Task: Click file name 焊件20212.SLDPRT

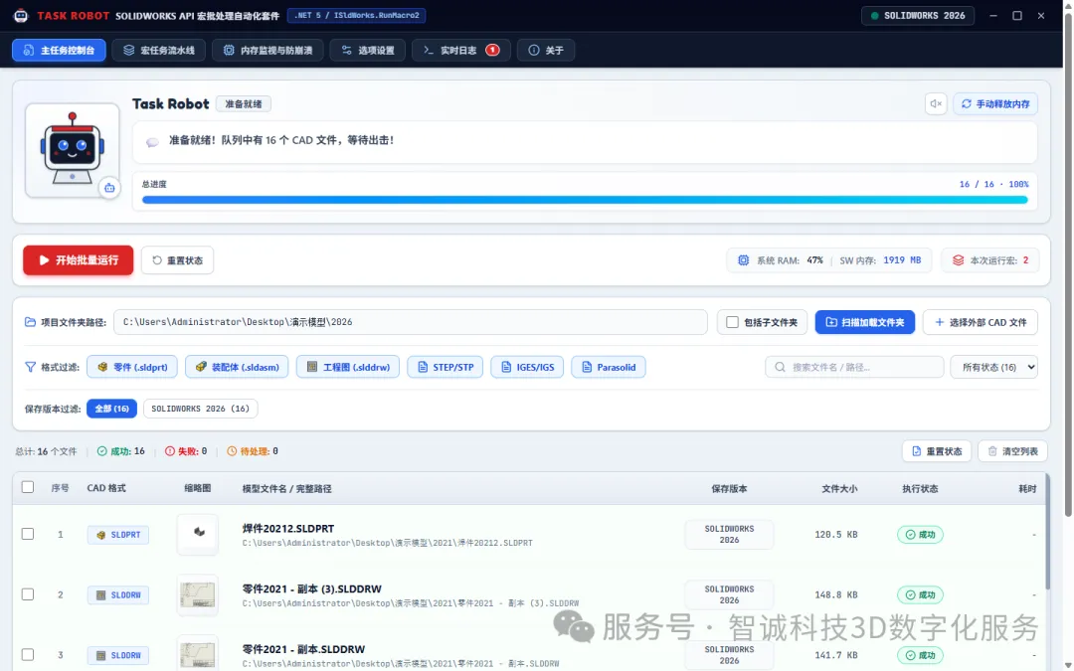Action: click(288, 529)
